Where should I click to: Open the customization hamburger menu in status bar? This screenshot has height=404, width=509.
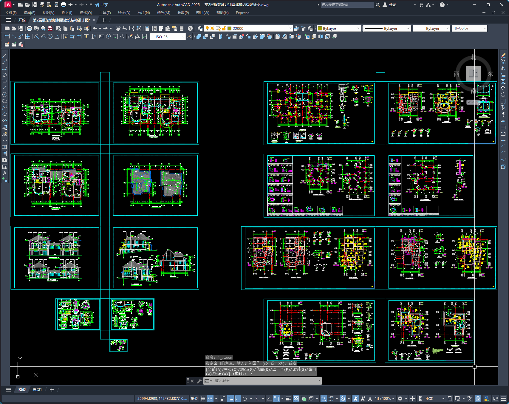(x=504, y=399)
